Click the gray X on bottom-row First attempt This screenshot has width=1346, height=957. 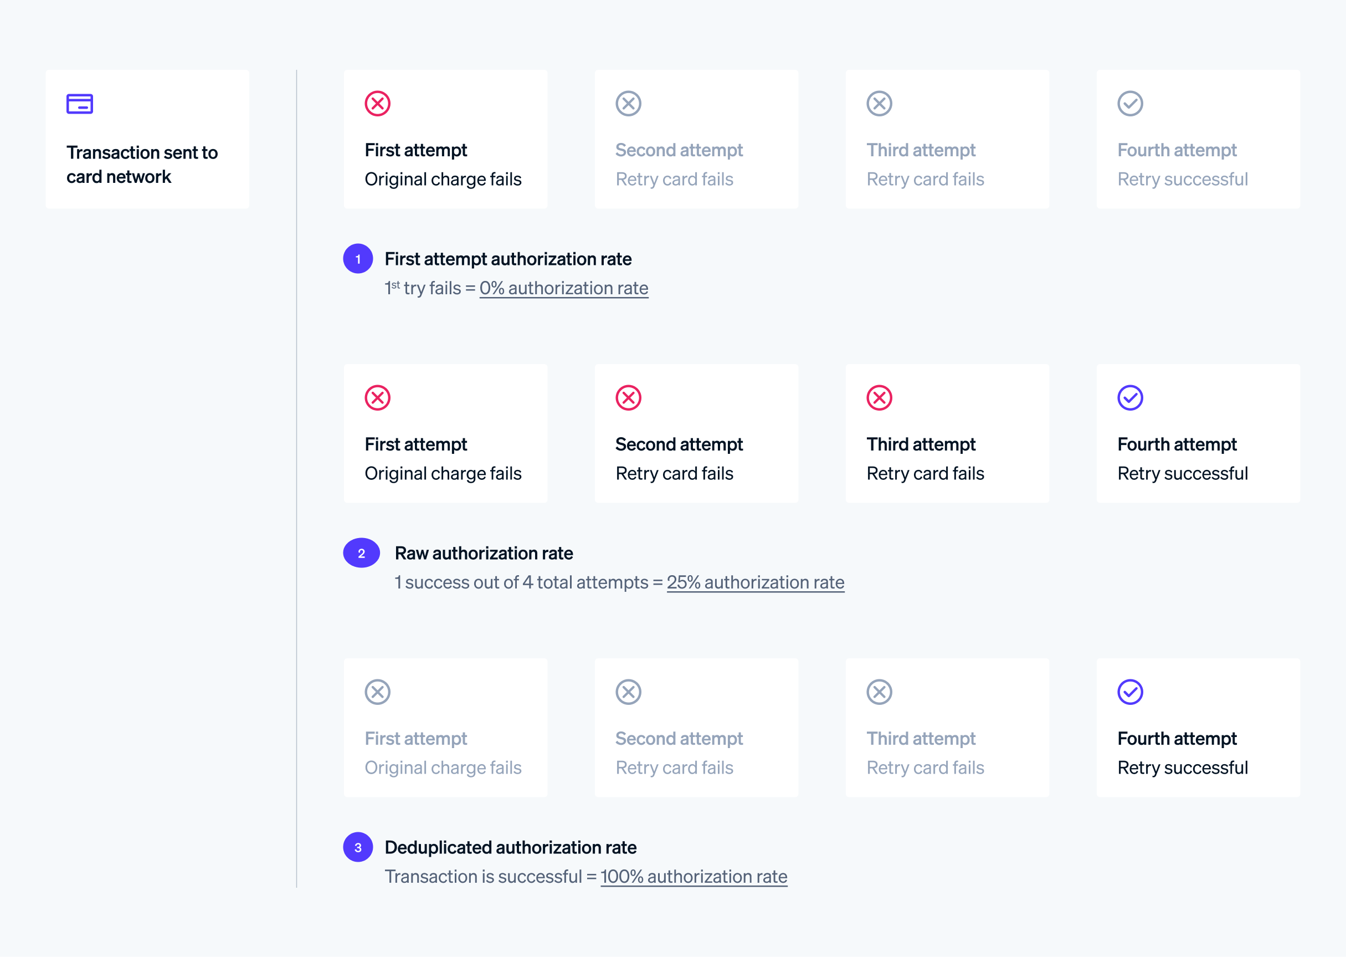378,692
